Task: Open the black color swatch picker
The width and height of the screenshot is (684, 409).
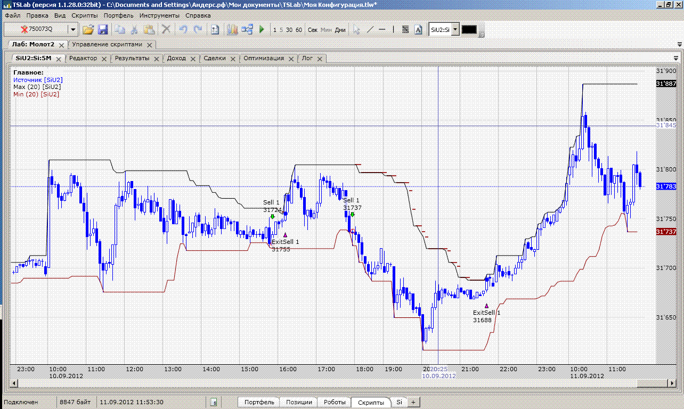Action: [469, 30]
